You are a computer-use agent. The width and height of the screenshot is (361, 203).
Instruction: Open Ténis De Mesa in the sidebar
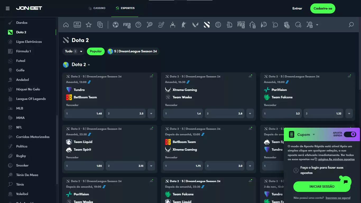[27, 175]
